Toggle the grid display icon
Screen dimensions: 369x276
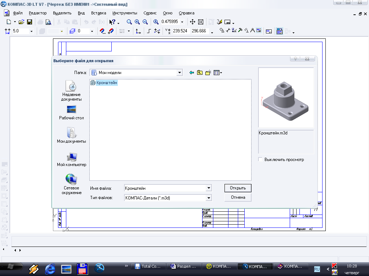point(122,31)
